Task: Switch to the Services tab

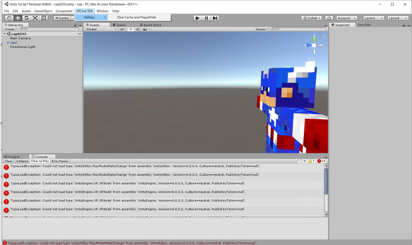Action: tap(364, 25)
